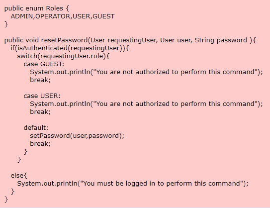
Task: Click the 'String password' parameter
Action: [221, 40]
